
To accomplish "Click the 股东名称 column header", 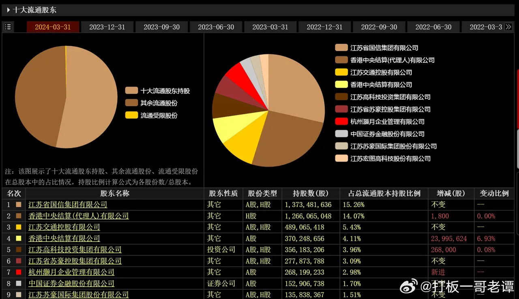I will [115, 194].
